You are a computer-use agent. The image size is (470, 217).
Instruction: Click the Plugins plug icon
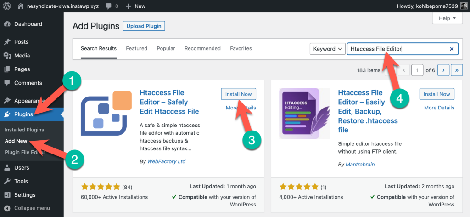click(7, 114)
